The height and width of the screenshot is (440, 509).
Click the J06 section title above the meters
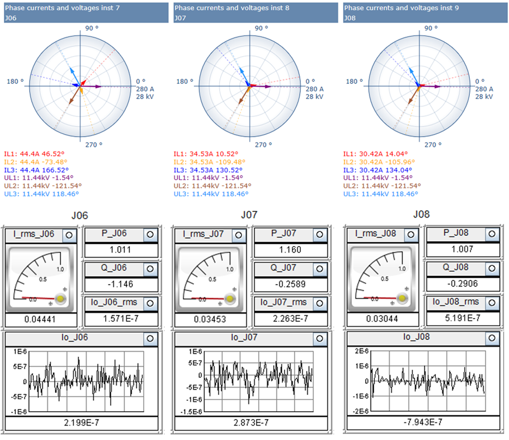tap(80, 216)
